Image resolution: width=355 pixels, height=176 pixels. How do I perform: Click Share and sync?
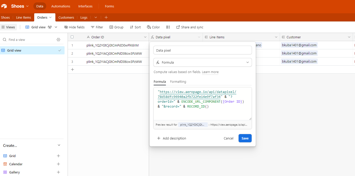[x=190, y=27]
